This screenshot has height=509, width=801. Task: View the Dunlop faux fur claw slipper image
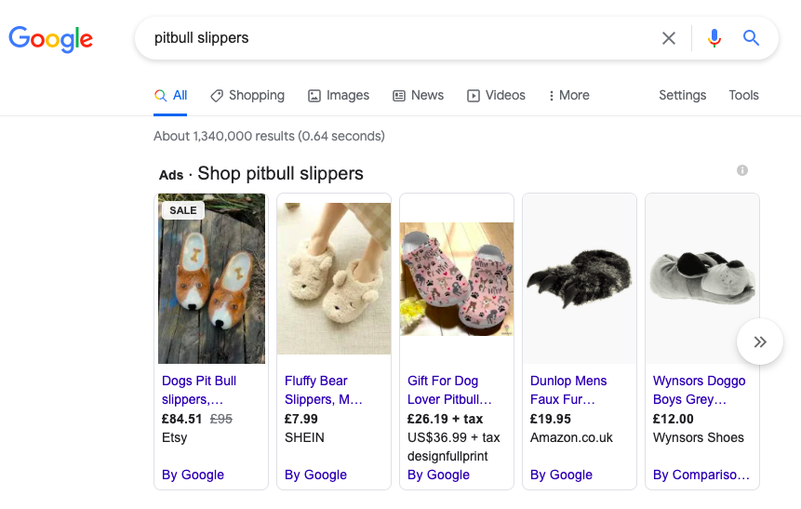click(580, 279)
